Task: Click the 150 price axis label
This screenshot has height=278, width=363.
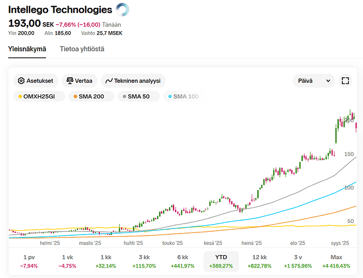Action: (x=349, y=154)
